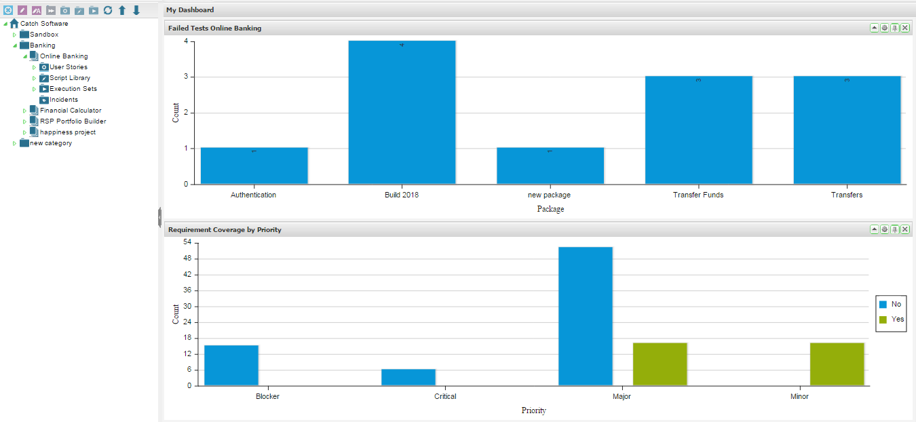Screen dimensions: 916x422
Task: Click the green 'Yes' legend swatch
Action: (x=883, y=320)
